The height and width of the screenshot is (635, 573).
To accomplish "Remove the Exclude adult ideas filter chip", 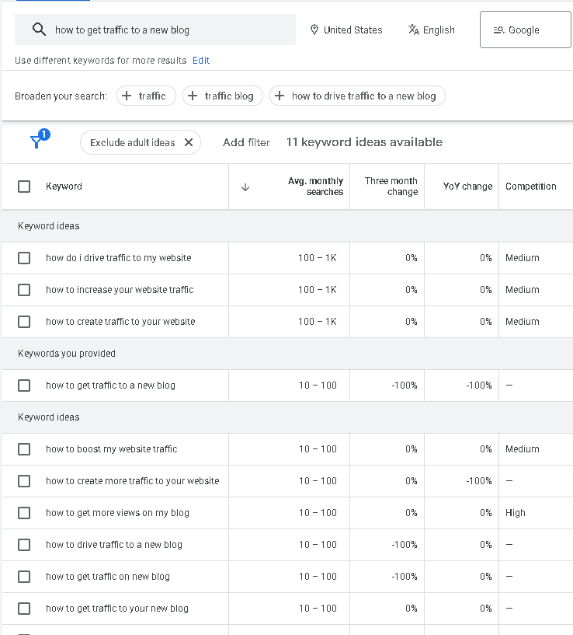I will click(x=189, y=142).
